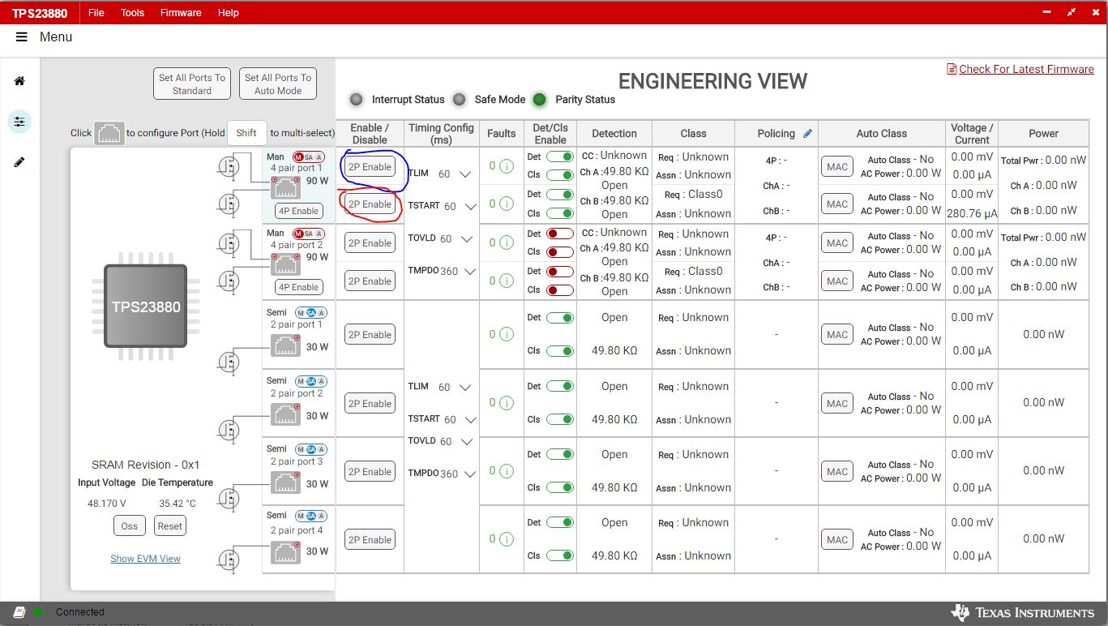Toggle Cls for 2 pair port 2
The image size is (1108, 626).
point(559,419)
